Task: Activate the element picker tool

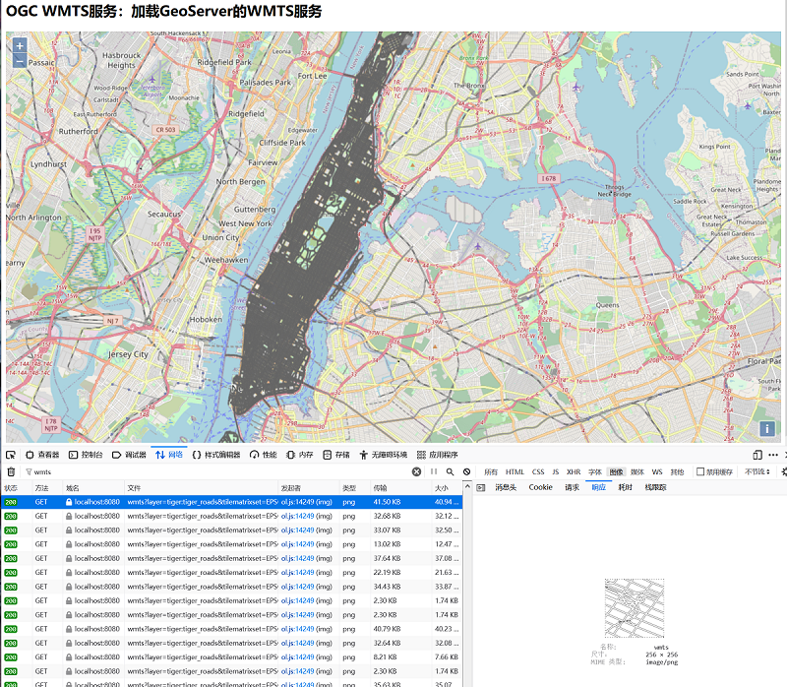Action: click(11, 455)
